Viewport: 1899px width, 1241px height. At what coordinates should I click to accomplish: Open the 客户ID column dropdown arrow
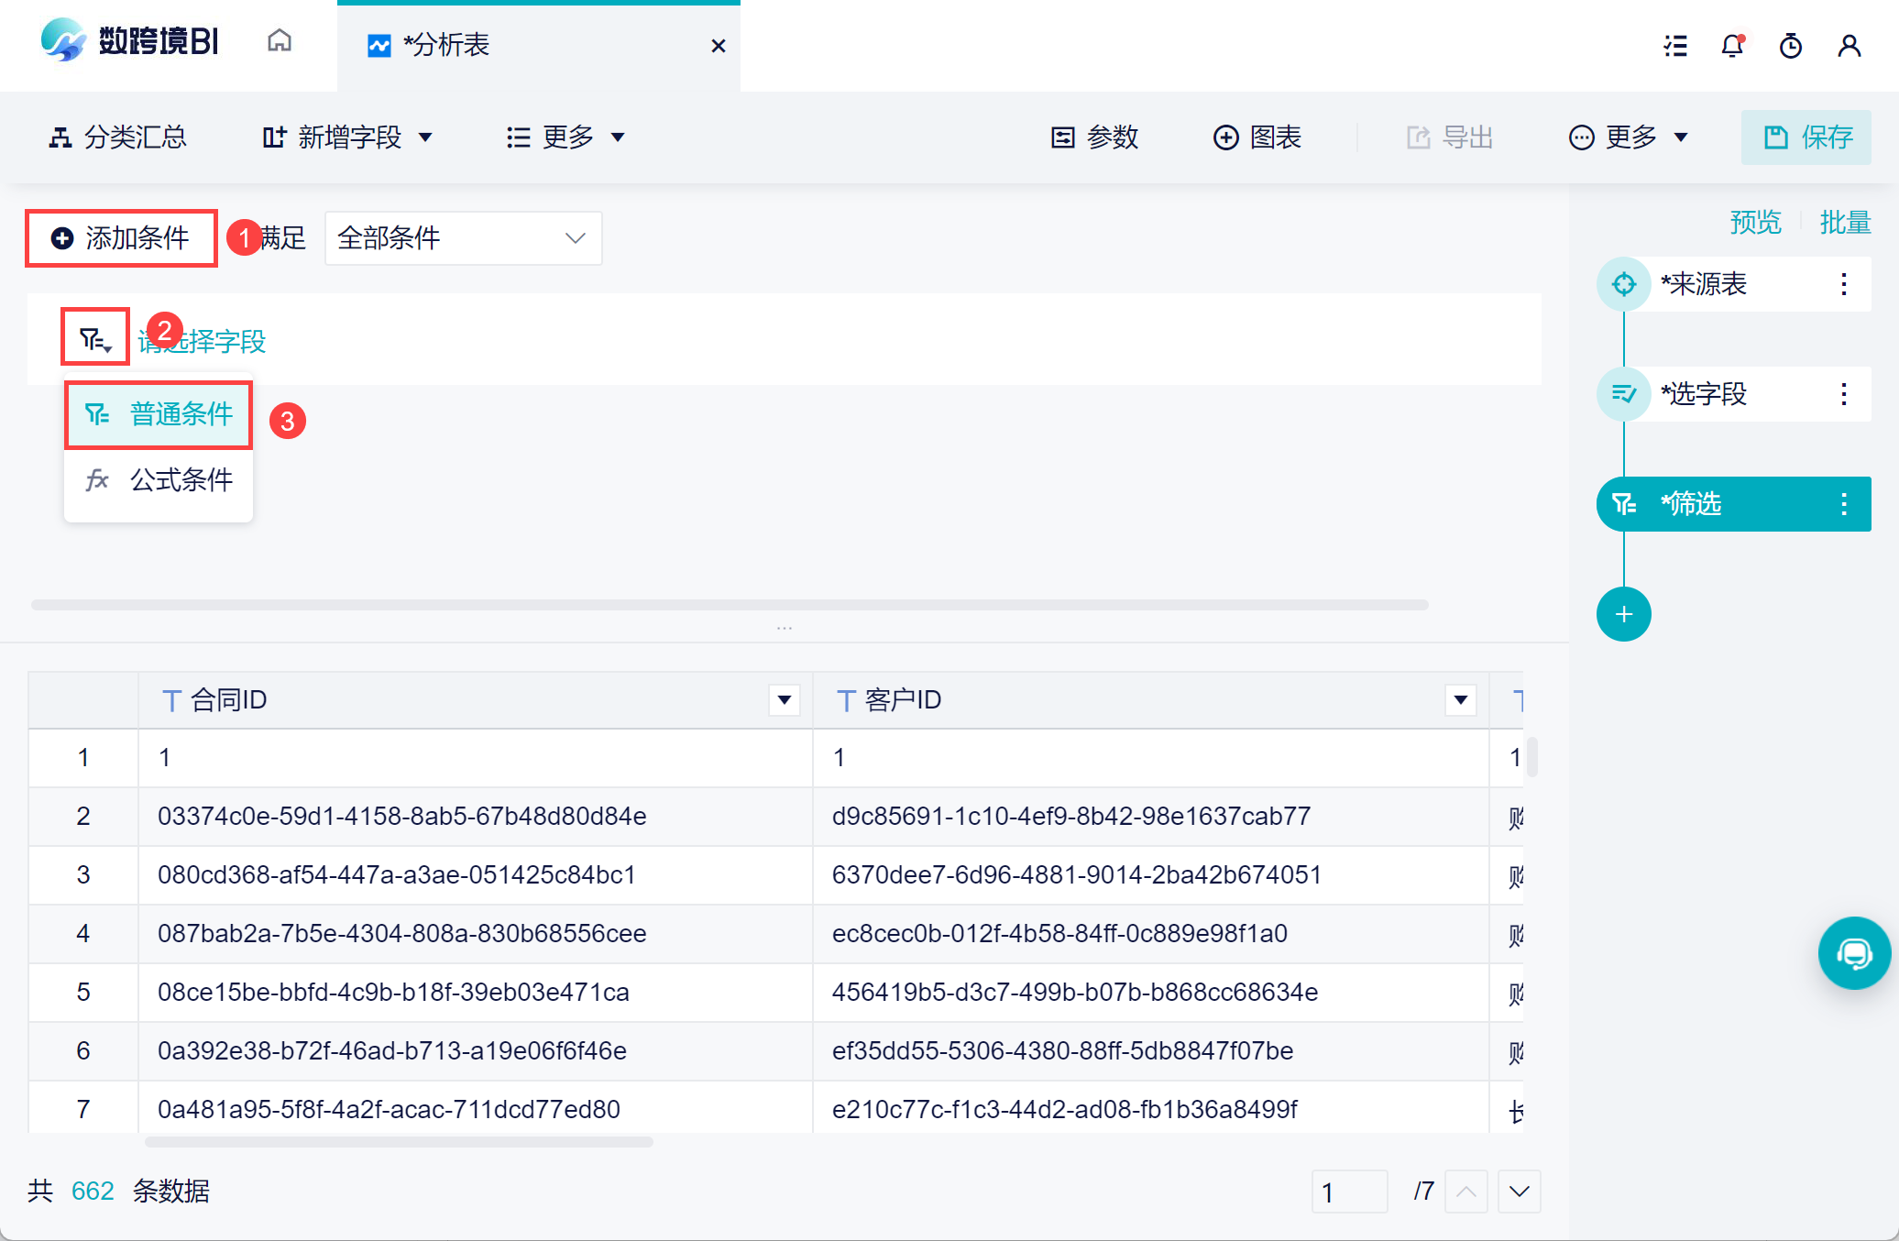(x=1460, y=700)
